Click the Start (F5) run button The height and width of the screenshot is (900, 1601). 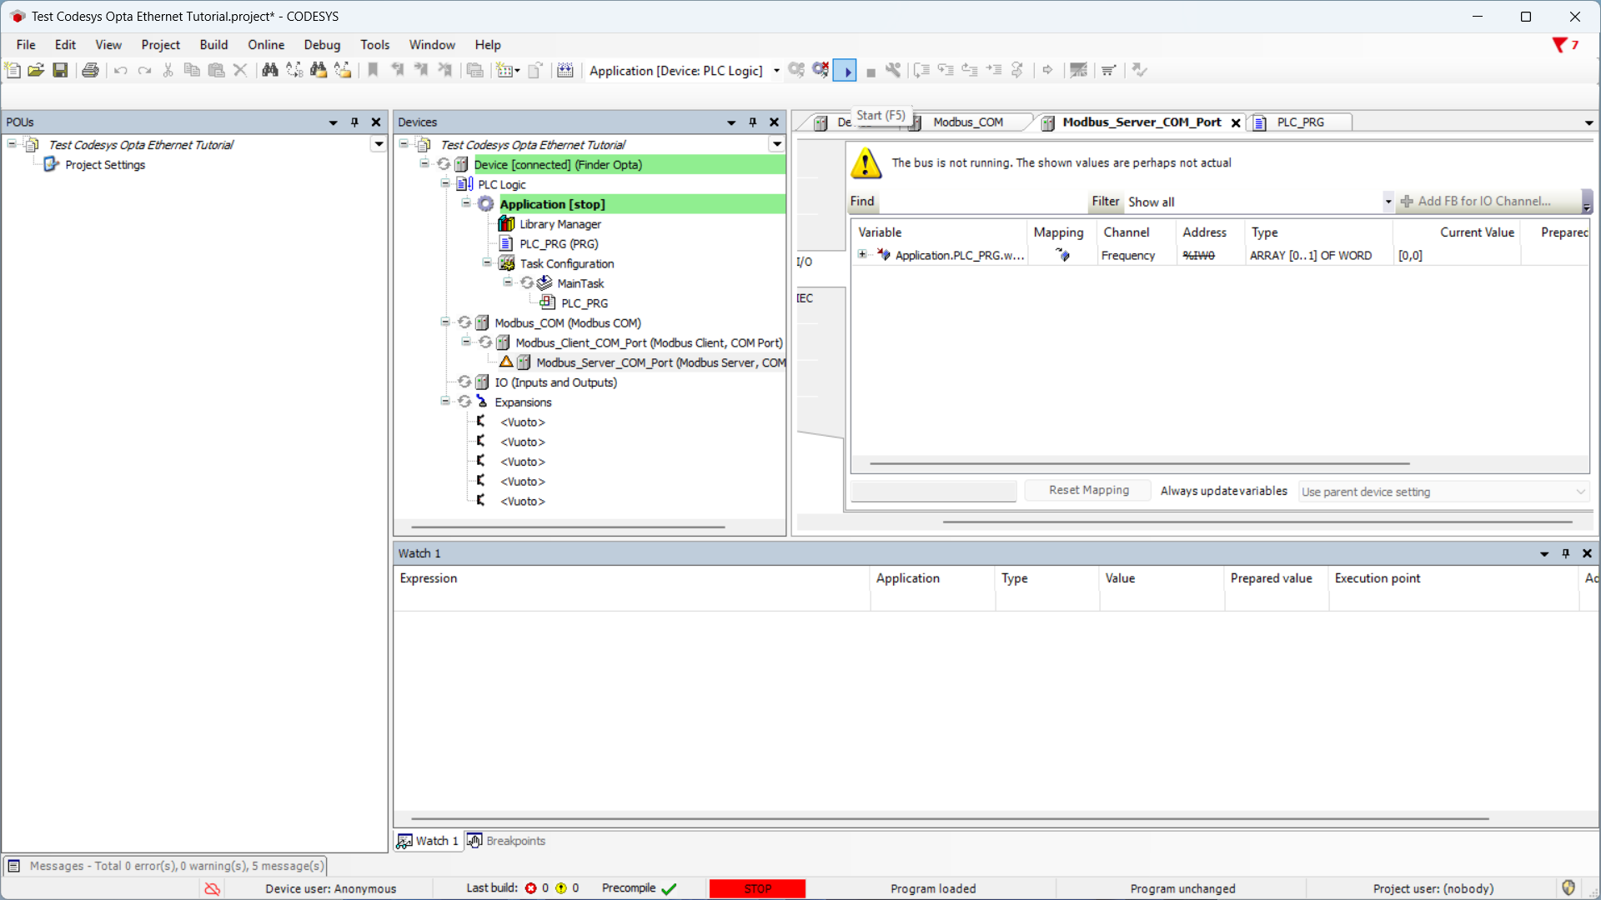(845, 71)
